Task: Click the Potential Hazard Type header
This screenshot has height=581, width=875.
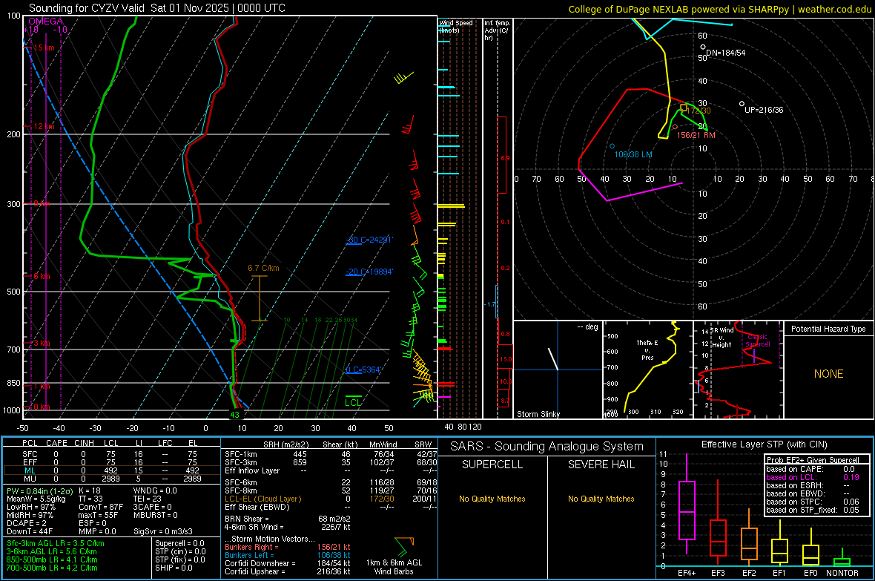Action: 828,329
